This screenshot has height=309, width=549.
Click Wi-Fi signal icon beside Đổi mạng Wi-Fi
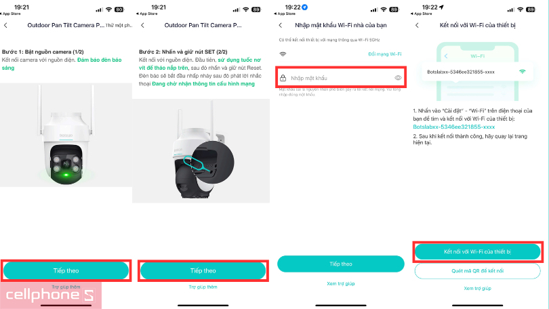283,54
